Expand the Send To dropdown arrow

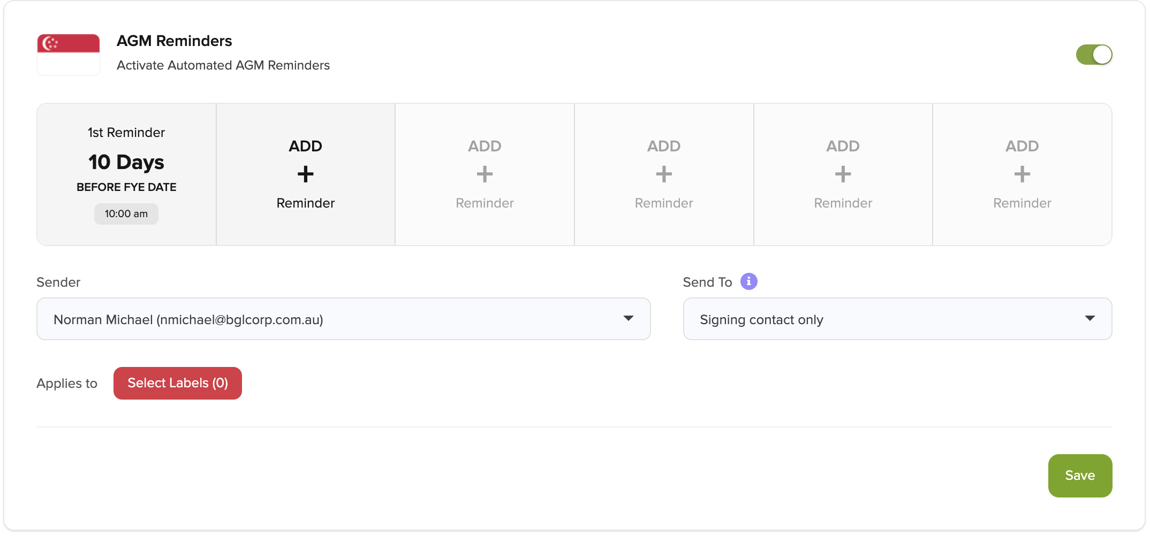1090,318
